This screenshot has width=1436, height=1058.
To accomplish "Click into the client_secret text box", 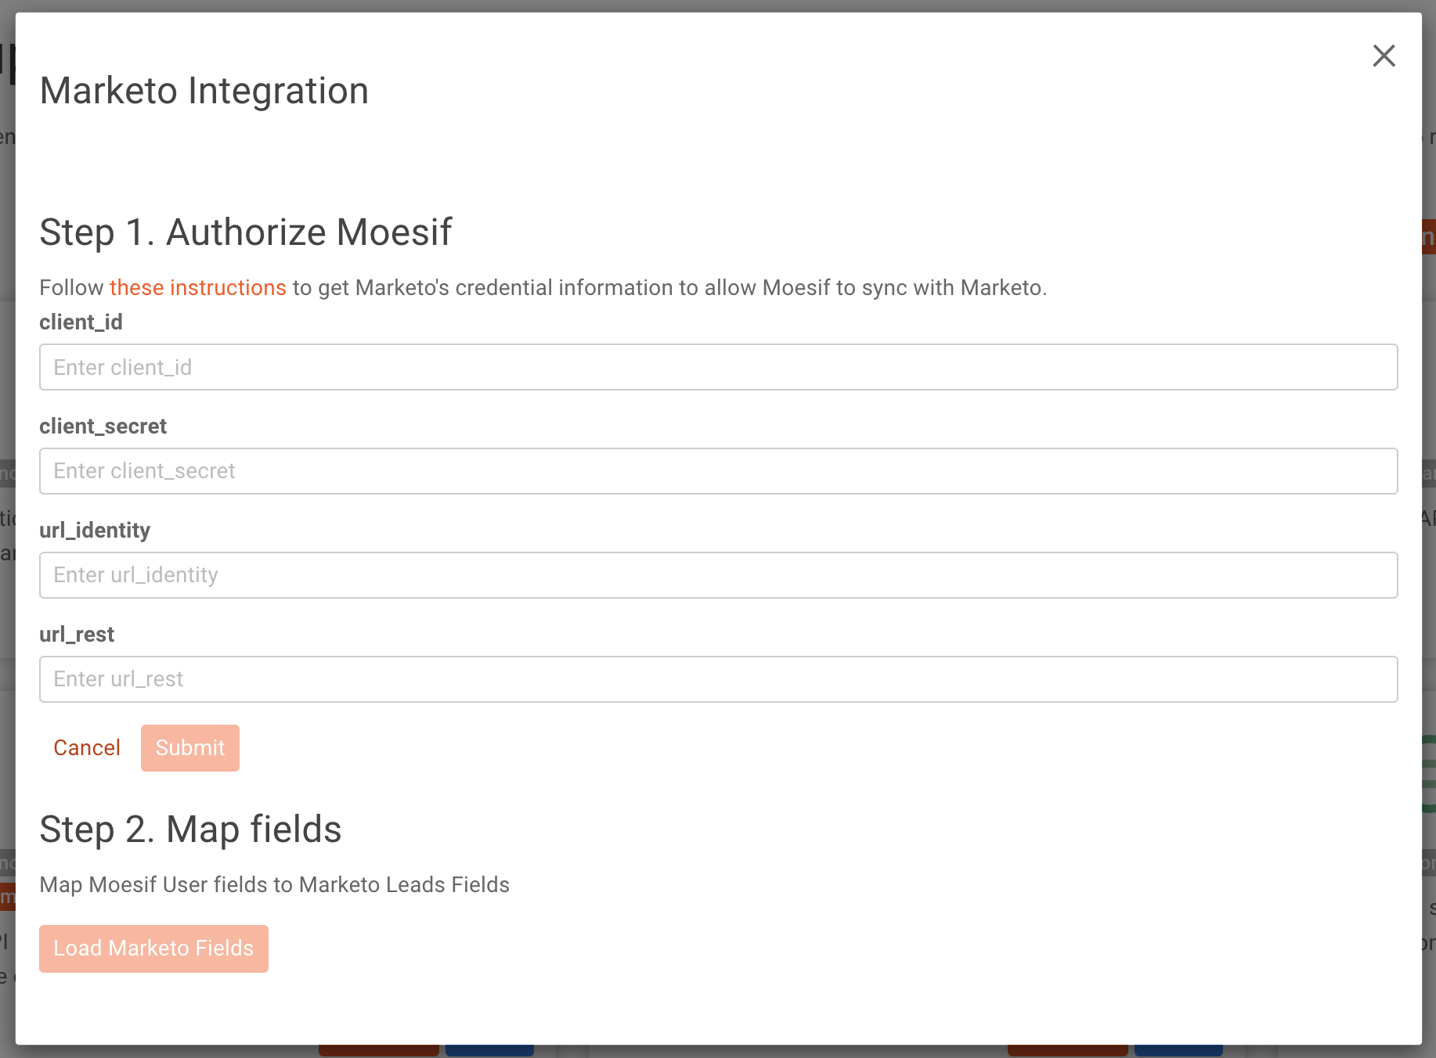I will [718, 471].
